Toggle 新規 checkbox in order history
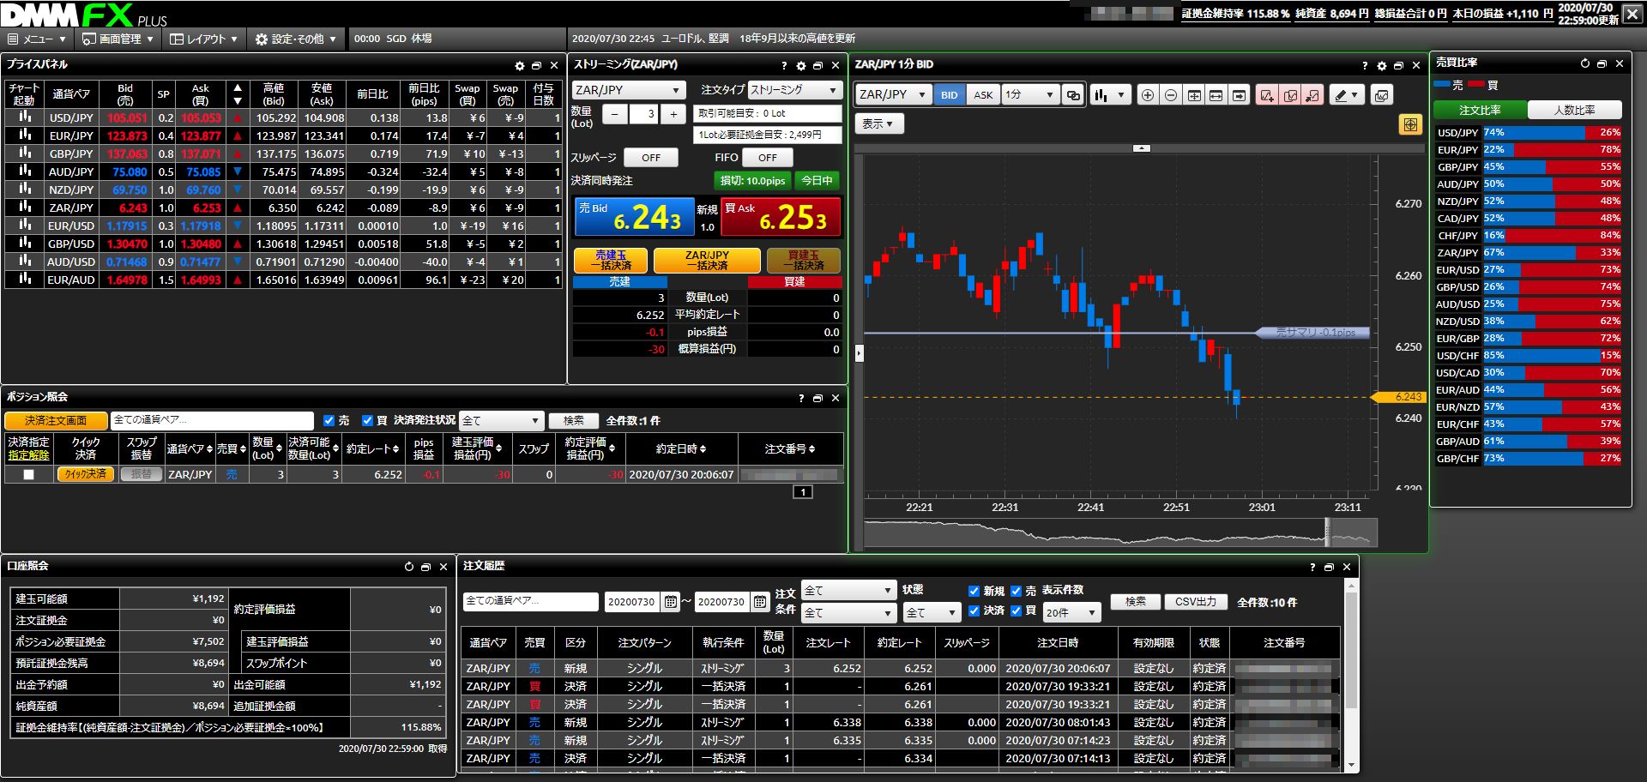The image size is (1647, 782). click(974, 591)
